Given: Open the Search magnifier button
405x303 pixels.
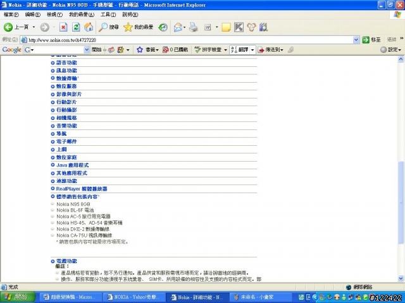Looking at the screenshot, I should coord(108,27).
